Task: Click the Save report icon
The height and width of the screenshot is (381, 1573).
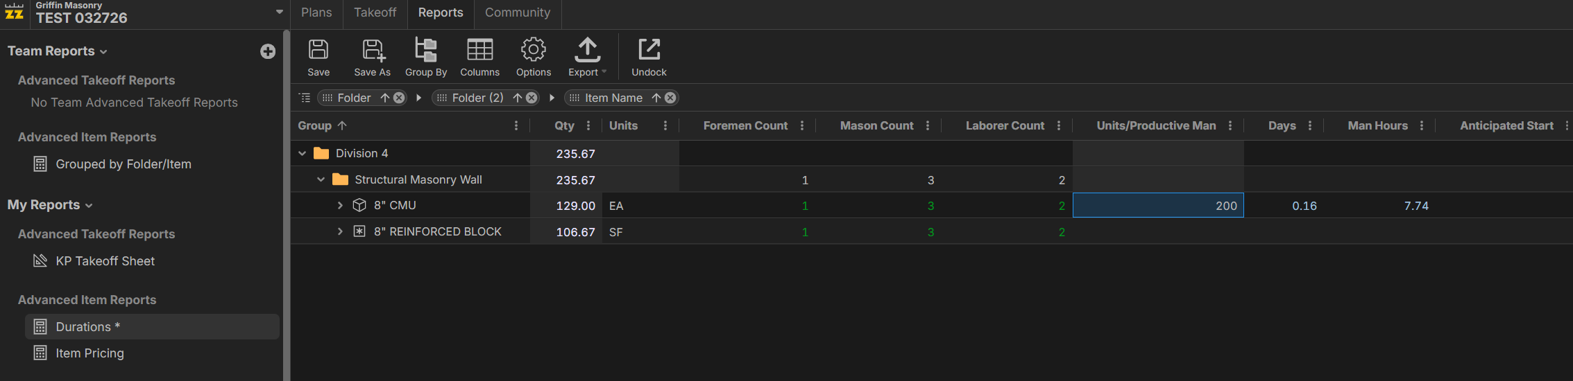Action: 318,57
